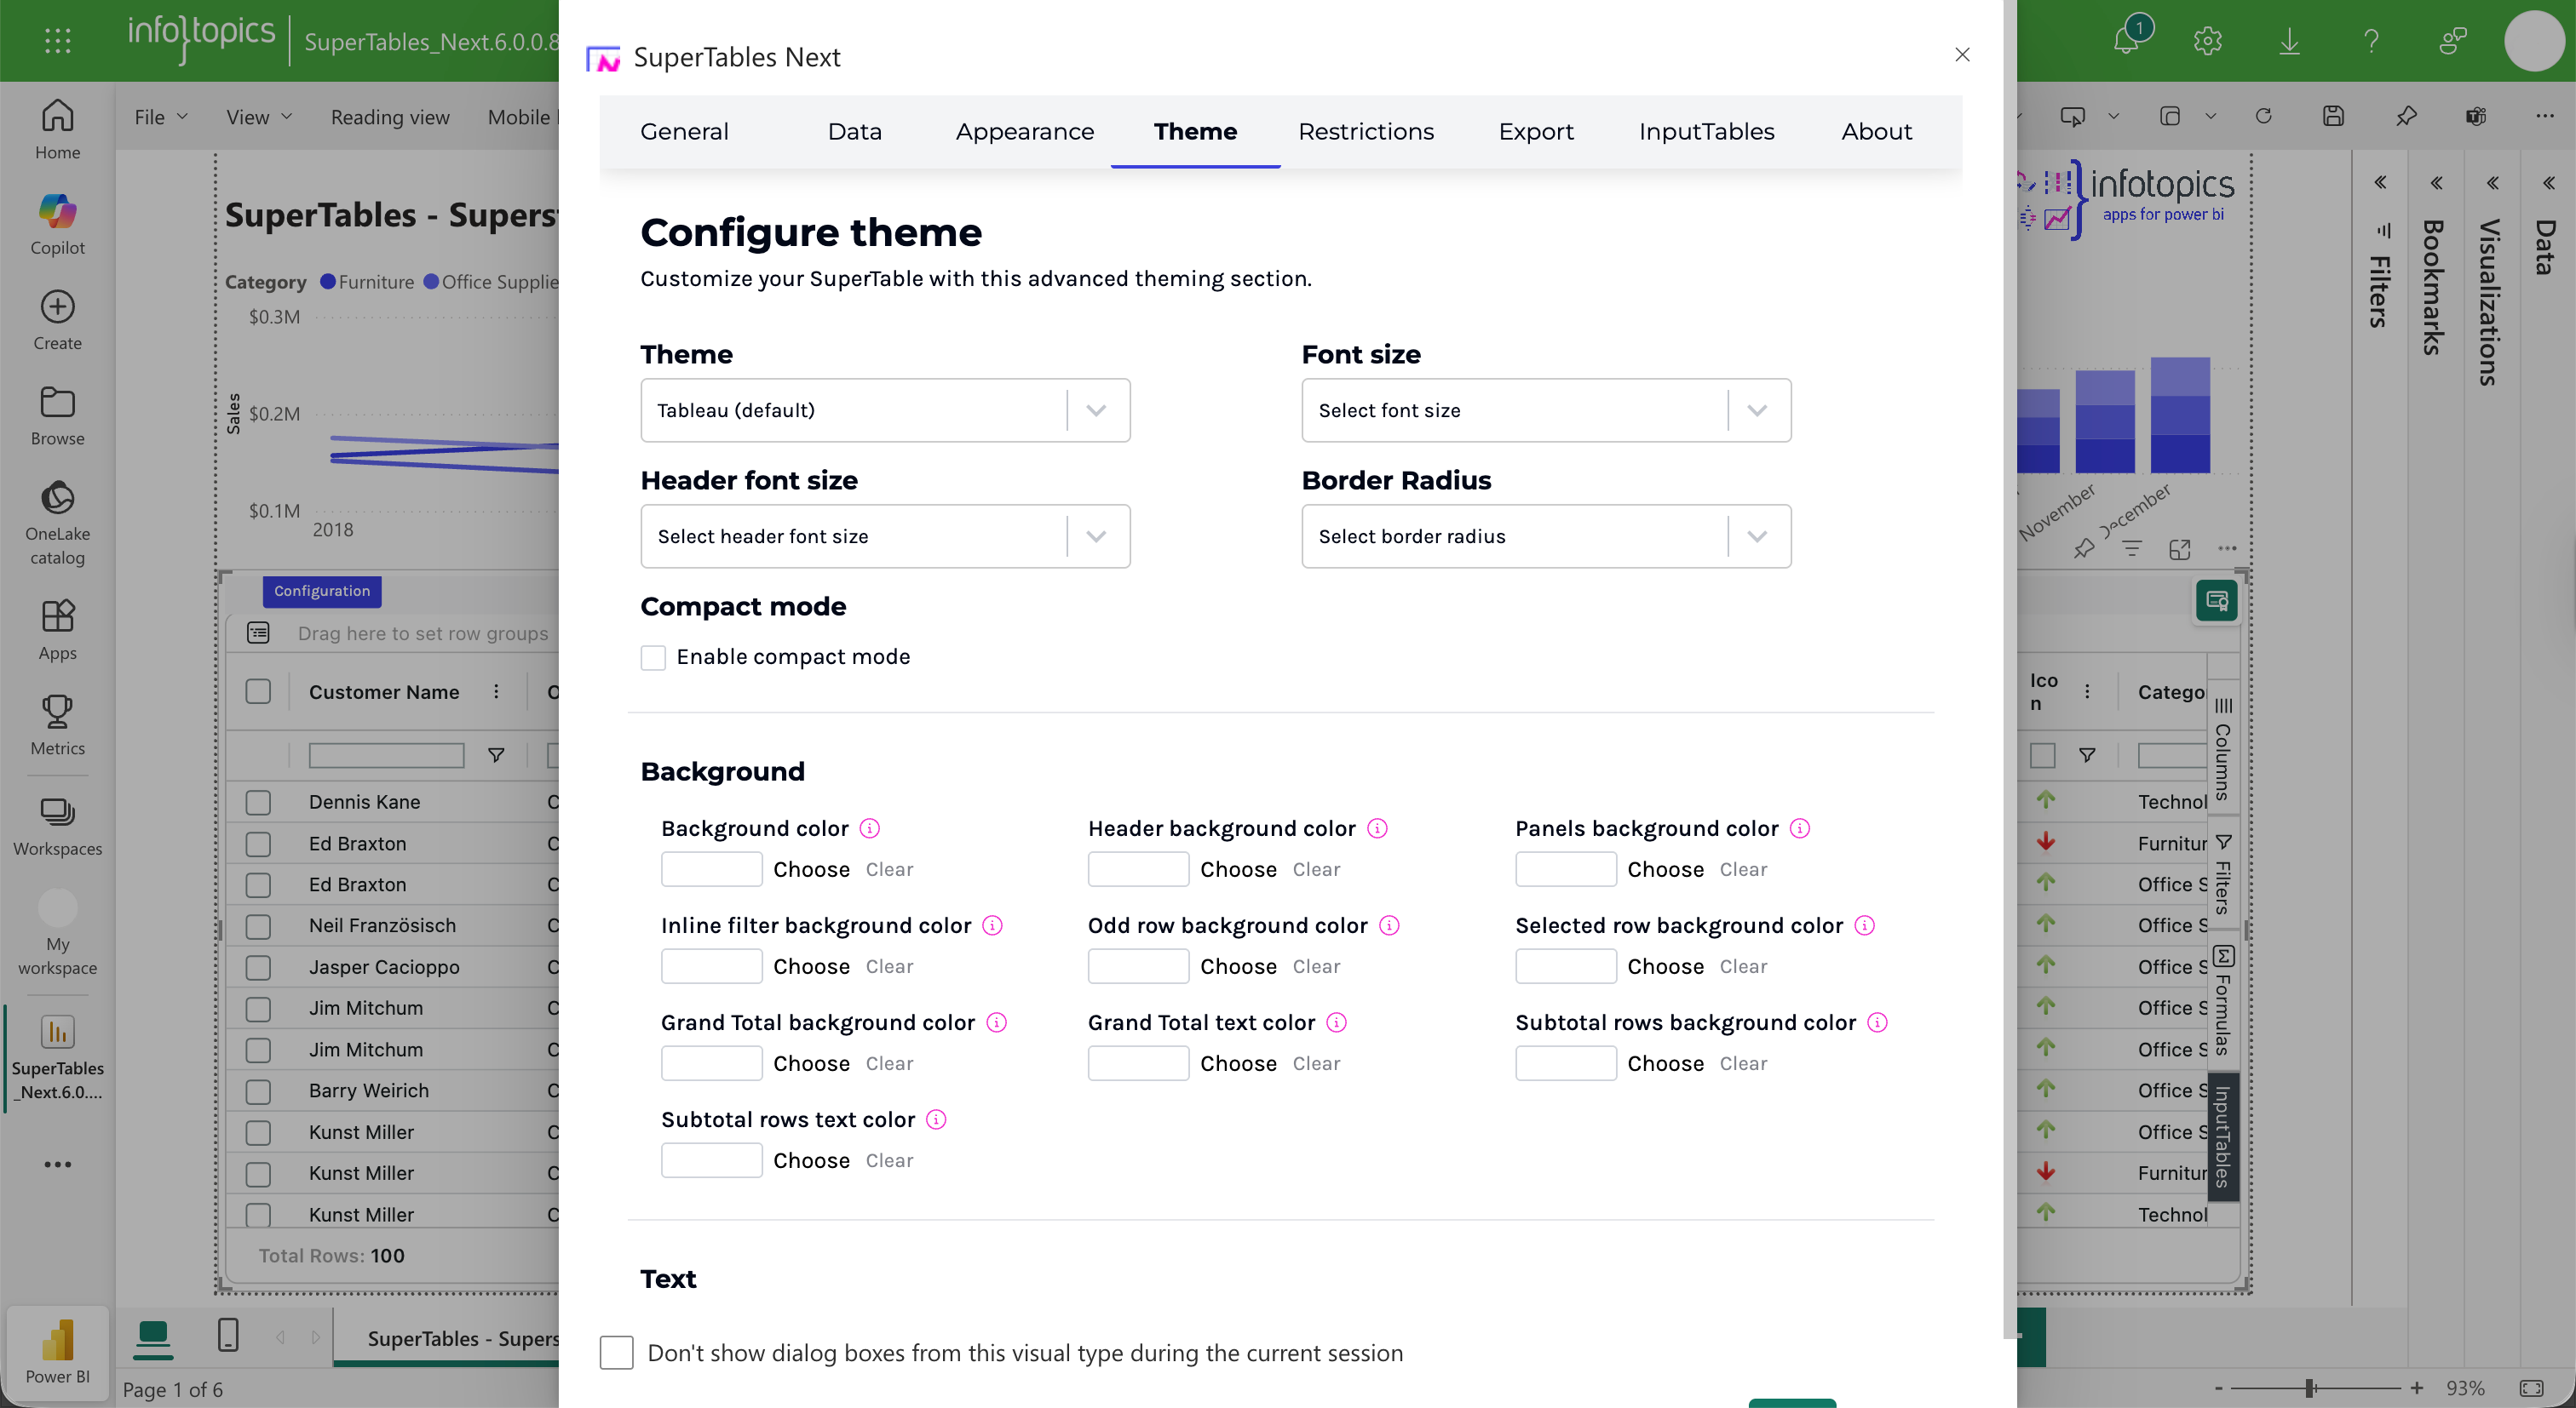Open the Restrictions tab
The image size is (2576, 1408).
(x=1365, y=132)
